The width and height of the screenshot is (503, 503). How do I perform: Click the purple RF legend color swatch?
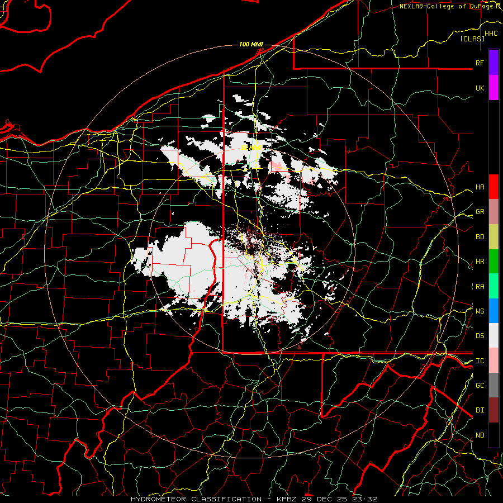[493, 63]
